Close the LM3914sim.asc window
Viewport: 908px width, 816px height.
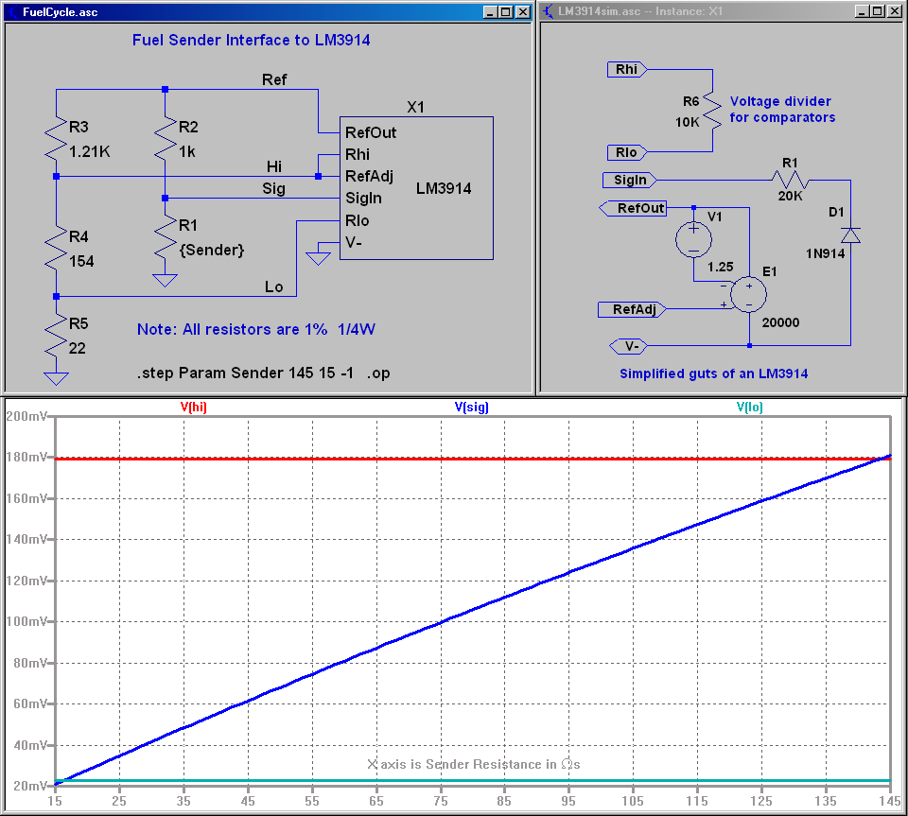(895, 11)
